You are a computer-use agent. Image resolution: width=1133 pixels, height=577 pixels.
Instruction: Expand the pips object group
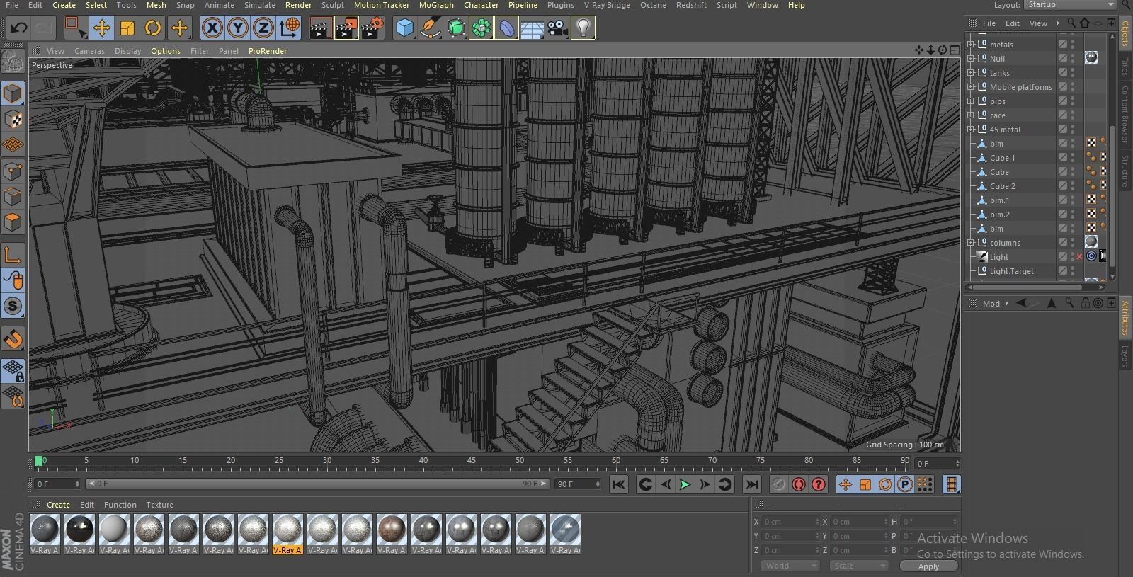point(971,101)
